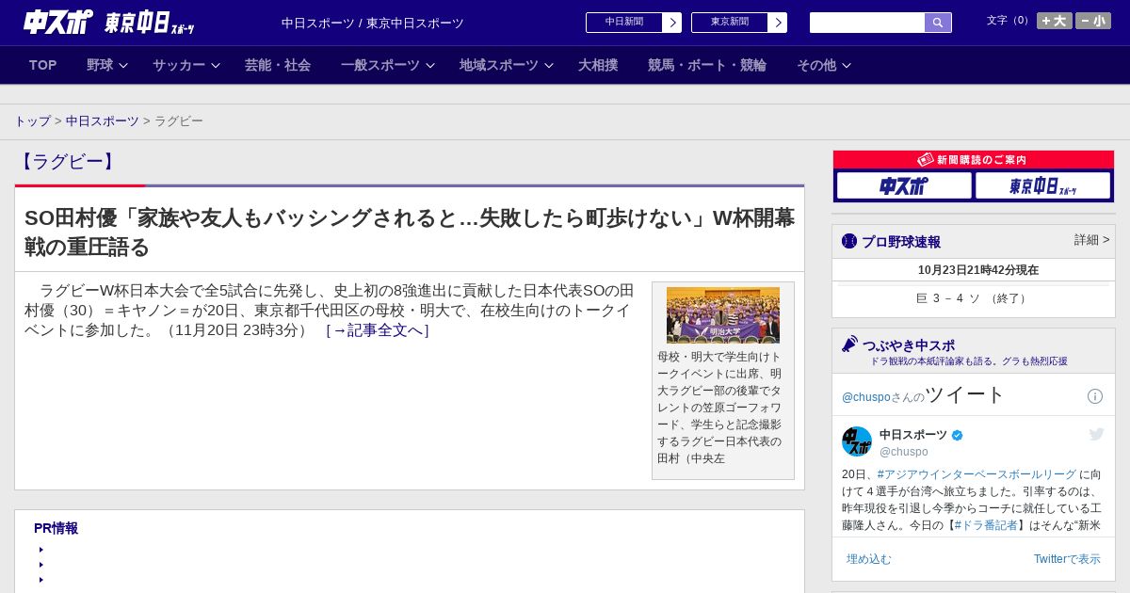Screen dimensions: 1130x593
Task: Expand the 一般スポーツ dropdown menu
Action: tap(387, 65)
